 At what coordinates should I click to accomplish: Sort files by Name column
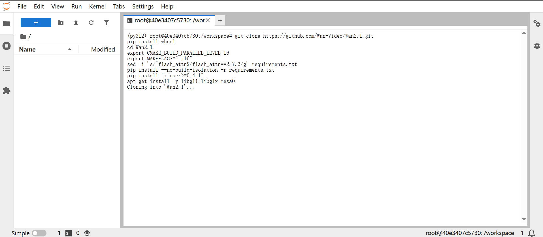point(46,49)
